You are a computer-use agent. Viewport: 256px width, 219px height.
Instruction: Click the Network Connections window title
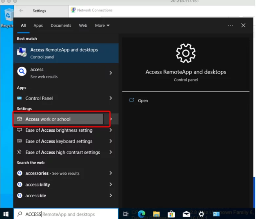tap(95, 10)
